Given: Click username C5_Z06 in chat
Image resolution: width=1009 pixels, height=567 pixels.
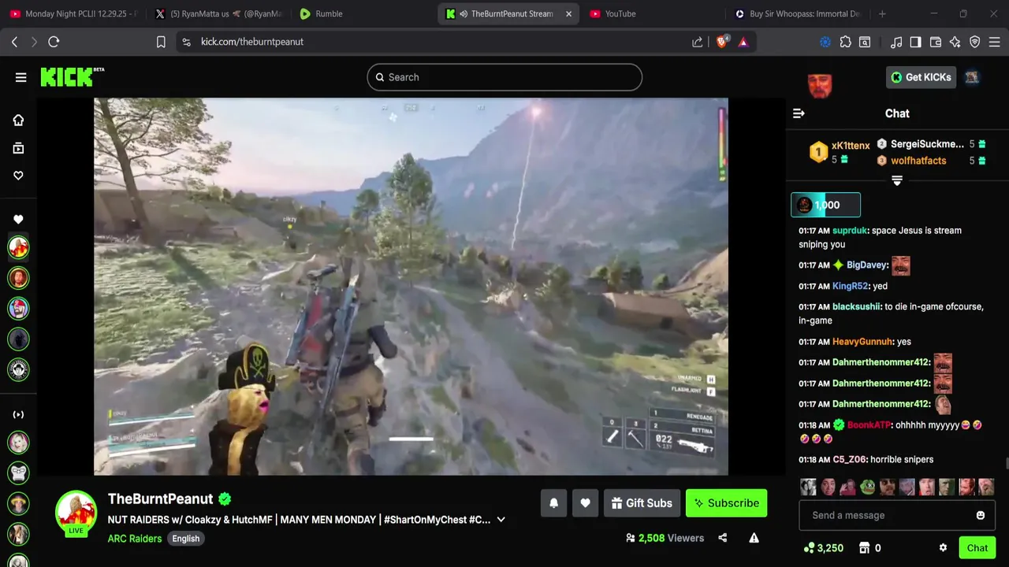Looking at the screenshot, I should tap(849, 460).
